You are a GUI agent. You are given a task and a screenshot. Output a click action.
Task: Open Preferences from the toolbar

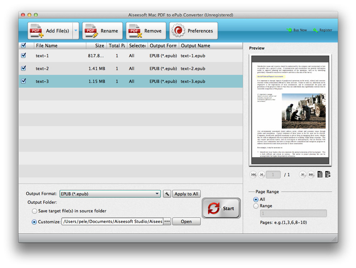[x=194, y=31]
